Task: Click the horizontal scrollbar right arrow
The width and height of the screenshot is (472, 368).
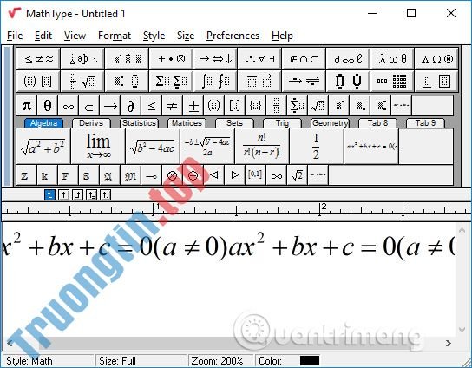Action: tap(449, 344)
